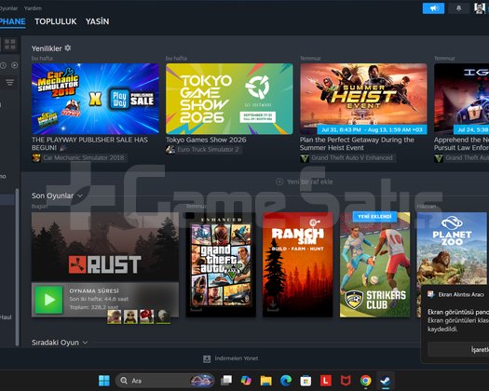489x391 pixels.
Task: Open the Oyunlar menu
Action: (x=8, y=8)
